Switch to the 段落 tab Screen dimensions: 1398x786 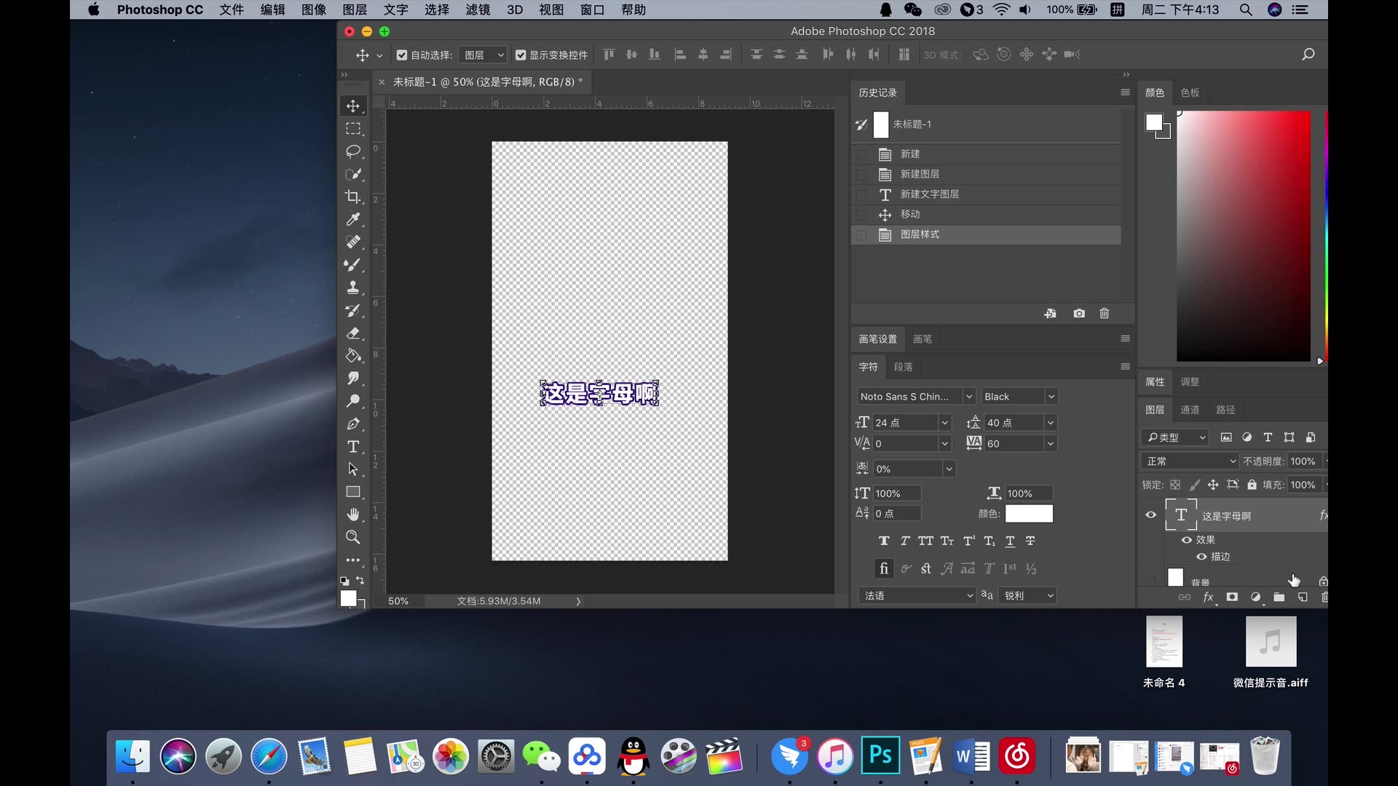pyautogui.click(x=903, y=367)
